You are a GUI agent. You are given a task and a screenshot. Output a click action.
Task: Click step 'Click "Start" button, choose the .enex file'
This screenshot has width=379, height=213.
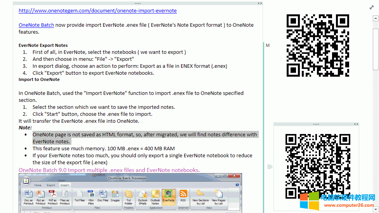pyautogui.click(x=93, y=114)
